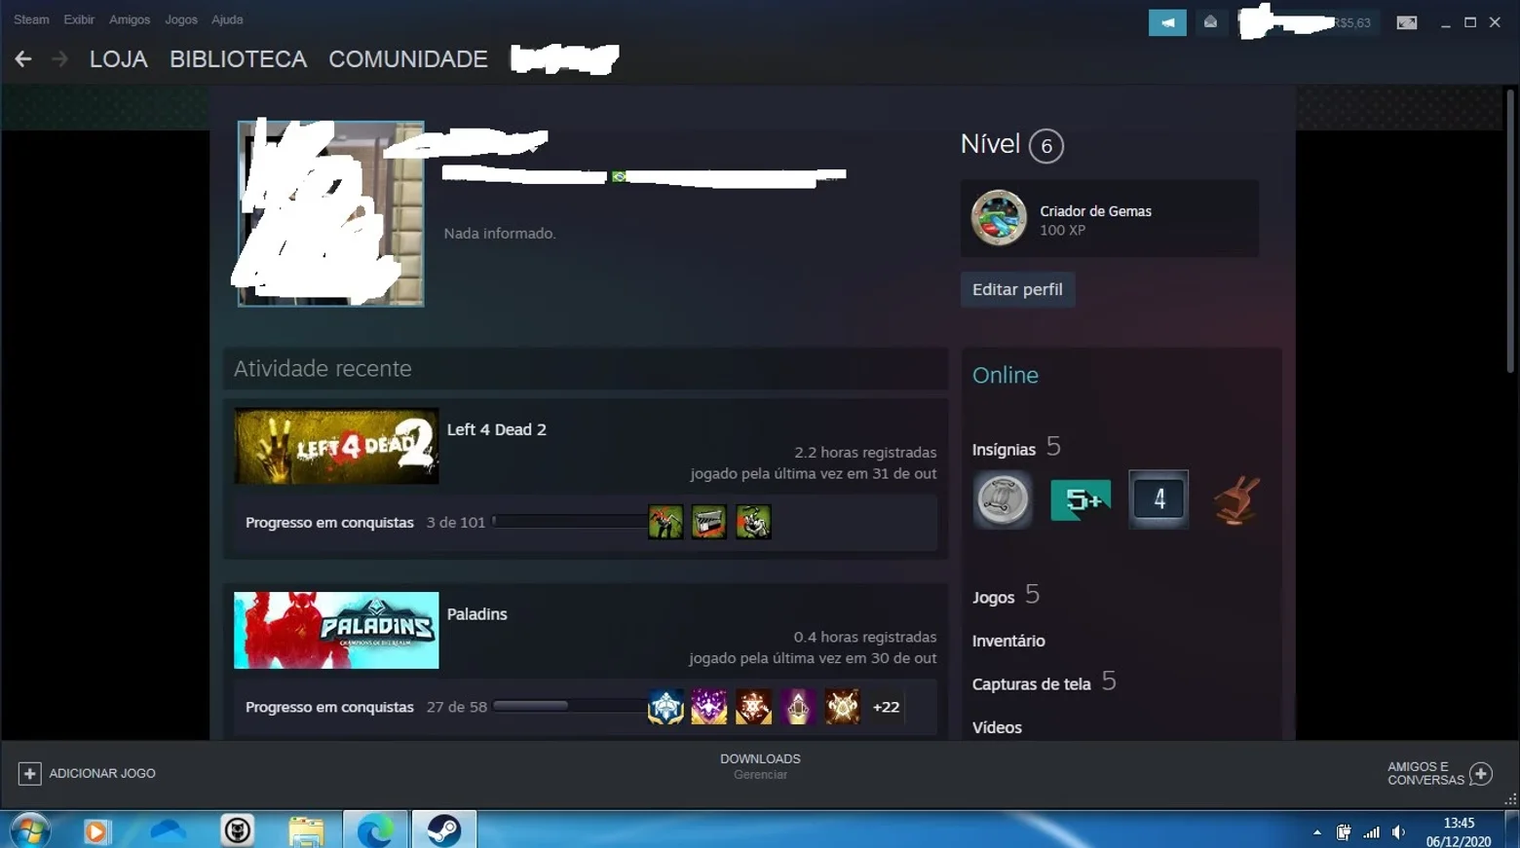Open the Capturas de tela link
Image resolution: width=1520 pixels, height=848 pixels.
pos(1031,684)
